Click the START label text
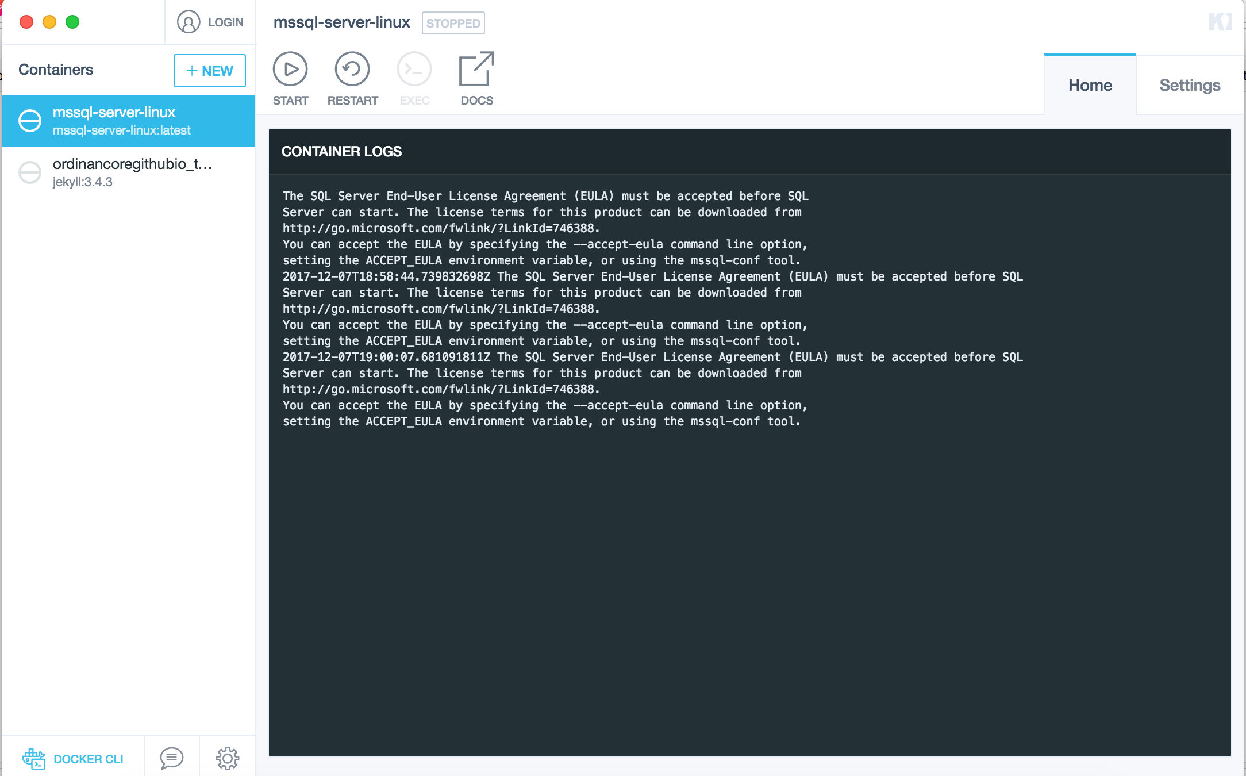Image resolution: width=1246 pixels, height=776 pixels. click(290, 101)
